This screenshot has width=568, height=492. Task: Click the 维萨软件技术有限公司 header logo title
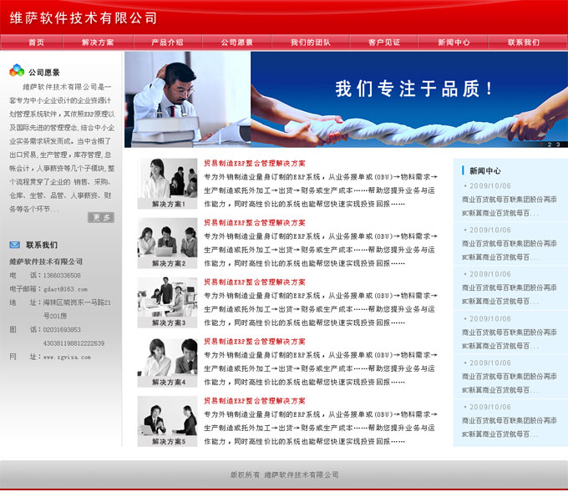coord(83,18)
